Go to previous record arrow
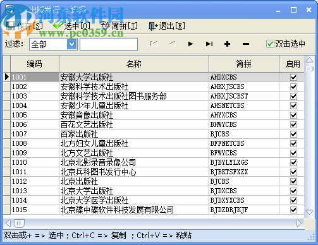Screen dimensions: 318x245 [x=172, y=44]
